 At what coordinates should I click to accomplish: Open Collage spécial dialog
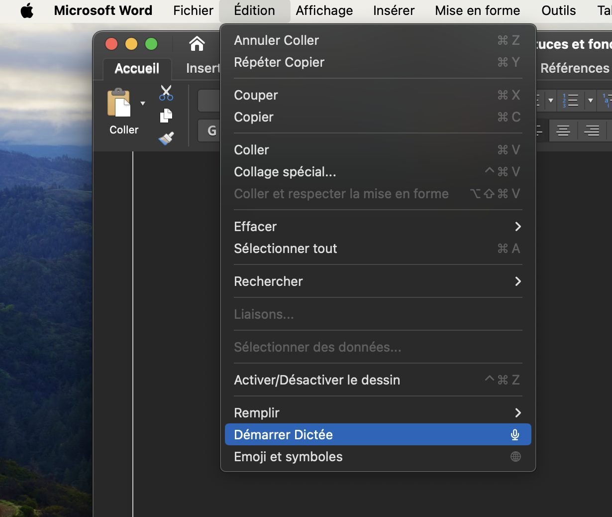pyautogui.click(x=378, y=172)
